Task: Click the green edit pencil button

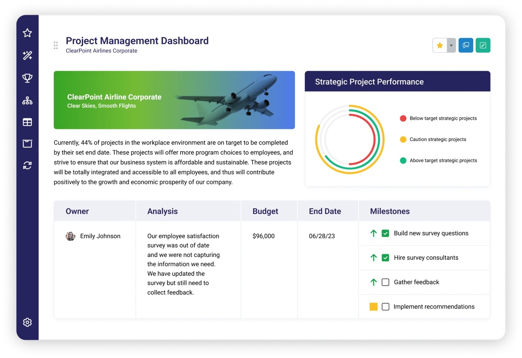Action: (x=483, y=46)
